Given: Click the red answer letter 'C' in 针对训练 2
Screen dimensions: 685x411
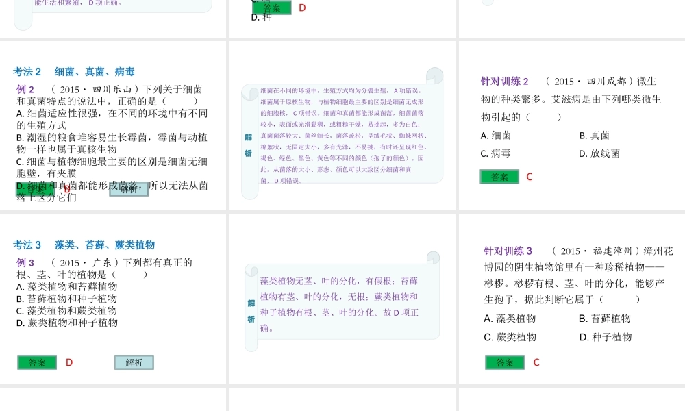Looking at the screenshot, I should click(x=530, y=177).
